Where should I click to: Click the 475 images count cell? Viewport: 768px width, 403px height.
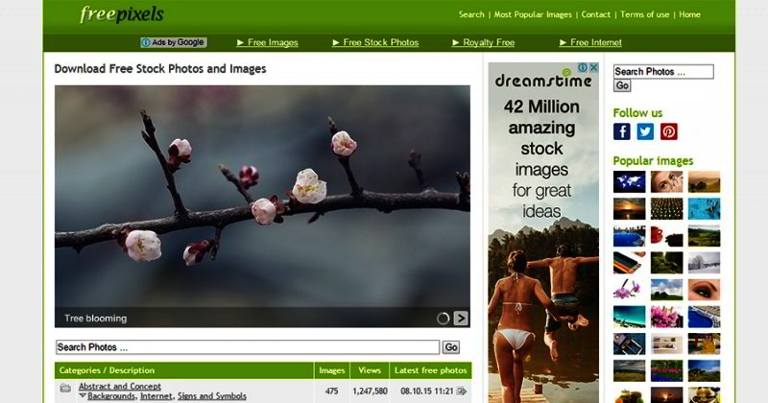coord(331,391)
